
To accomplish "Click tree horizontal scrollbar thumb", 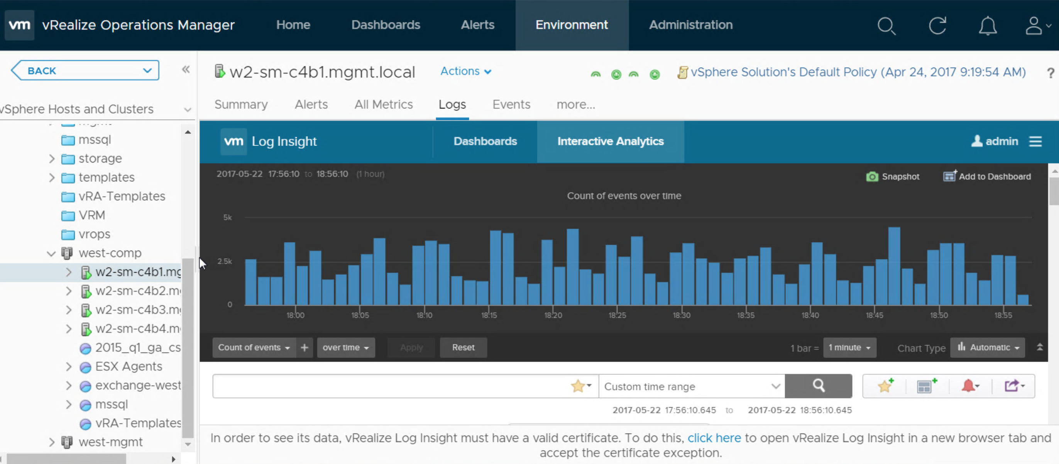I will pos(66,458).
